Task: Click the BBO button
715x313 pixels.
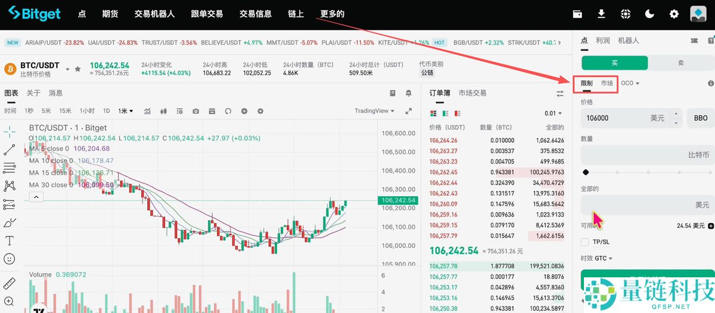Action: pyautogui.click(x=700, y=118)
